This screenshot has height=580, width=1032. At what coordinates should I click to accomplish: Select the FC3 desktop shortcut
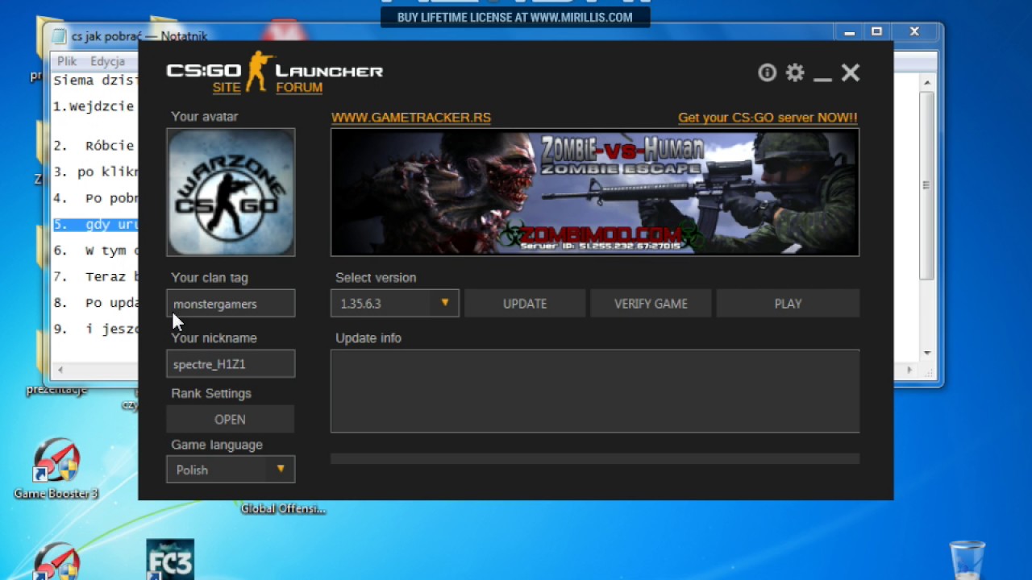pos(170,559)
